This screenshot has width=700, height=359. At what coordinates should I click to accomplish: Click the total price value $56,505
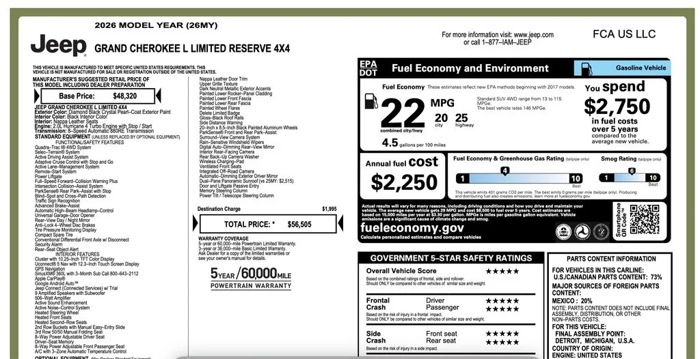299,225
